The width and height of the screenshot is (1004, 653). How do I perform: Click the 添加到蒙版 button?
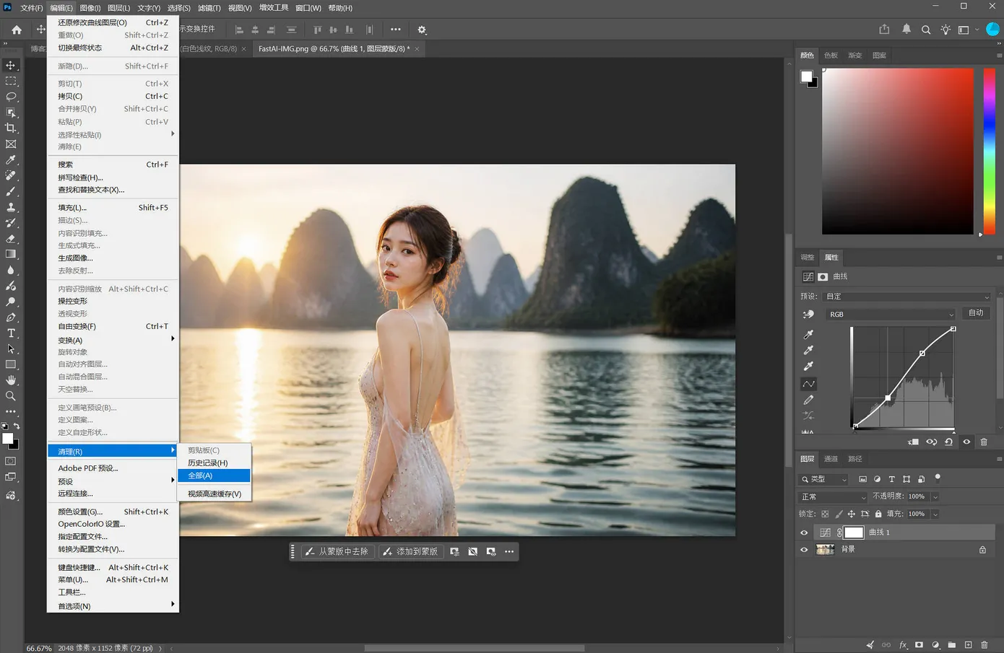[x=410, y=551]
